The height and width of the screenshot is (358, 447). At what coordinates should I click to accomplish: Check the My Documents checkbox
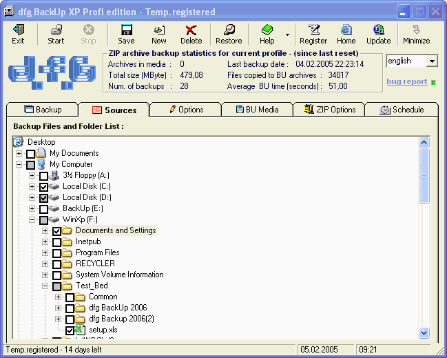(30, 154)
